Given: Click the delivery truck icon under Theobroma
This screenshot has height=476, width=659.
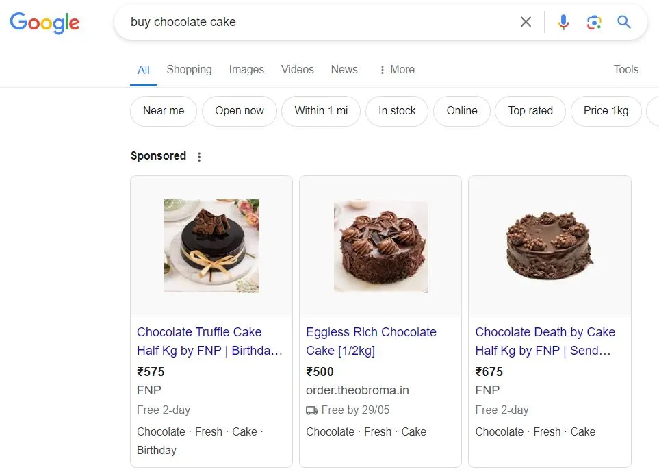Looking at the screenshot, I should (312, 410).
